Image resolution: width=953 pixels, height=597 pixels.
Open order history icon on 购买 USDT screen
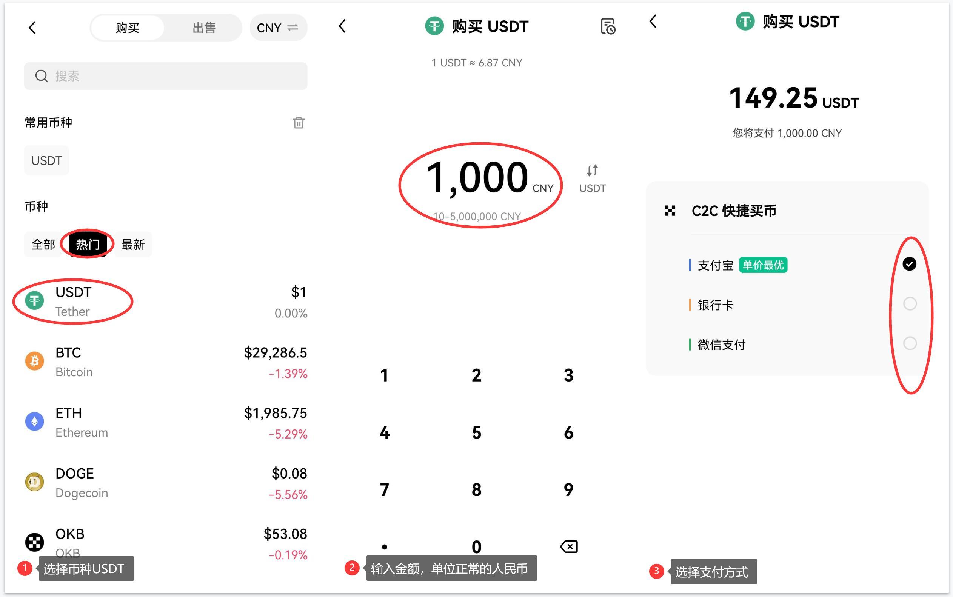click(608, 26)
